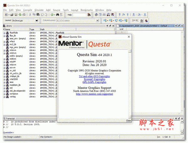Open the Simulate menu
Screen dimensions: 188x143
coord(39,10)
